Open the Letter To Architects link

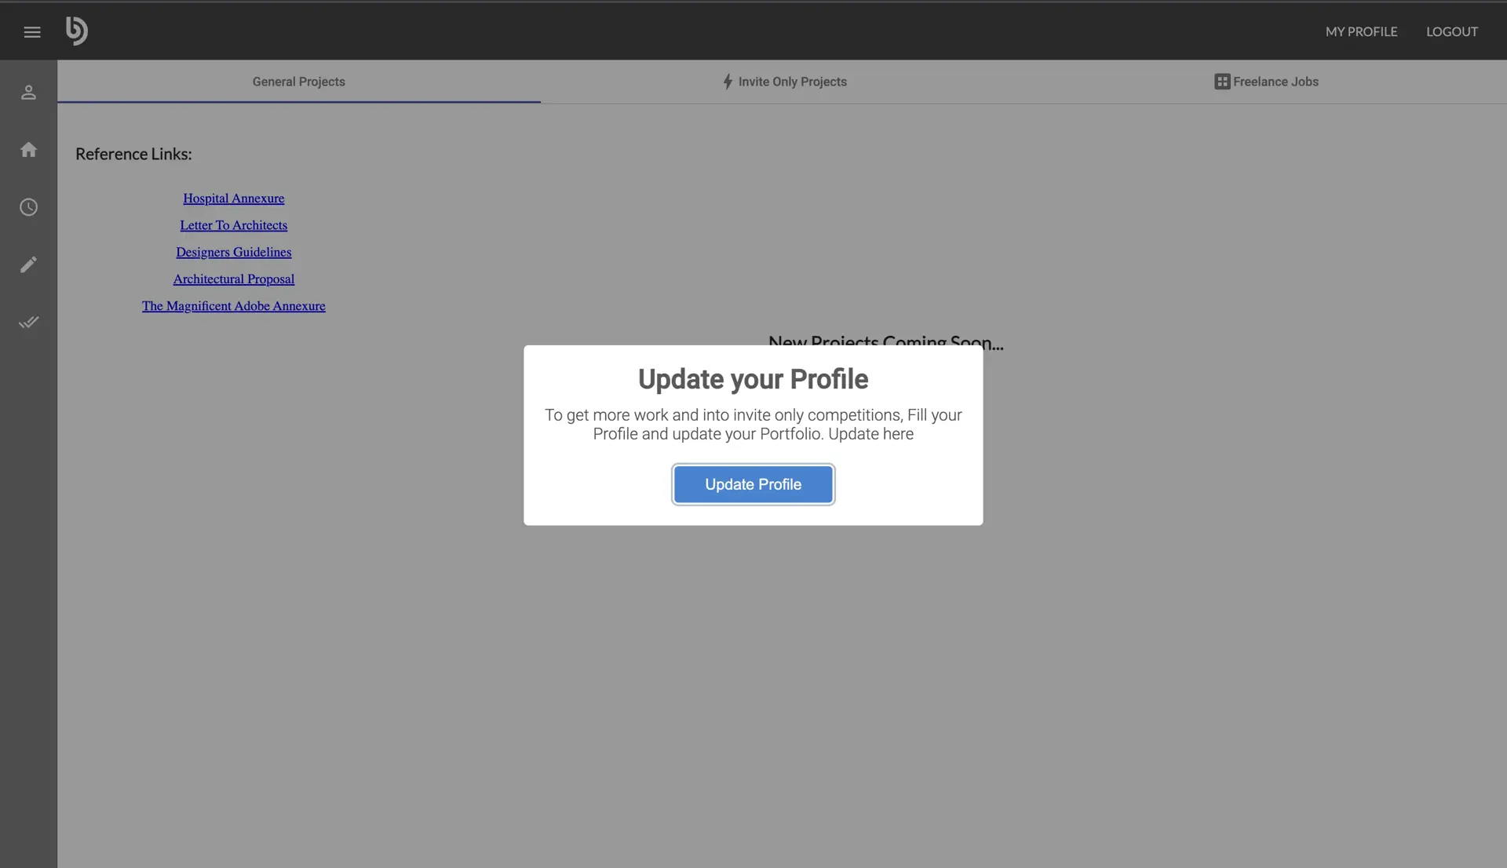coord(233,225)
